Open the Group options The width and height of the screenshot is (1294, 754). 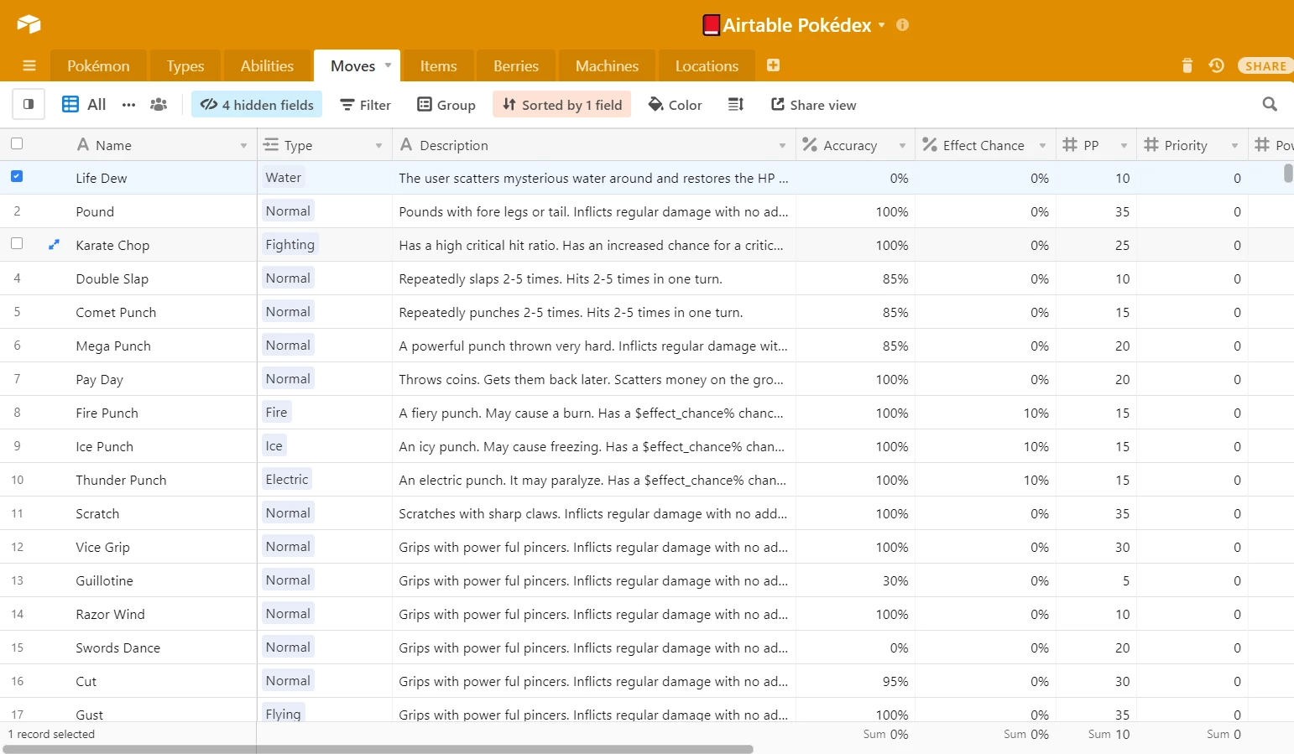coord(446,105)
